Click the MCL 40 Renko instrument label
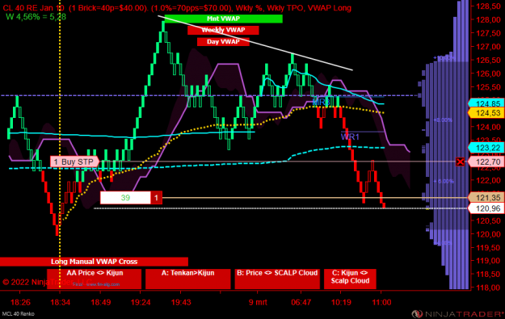 [x=18, y=314]
